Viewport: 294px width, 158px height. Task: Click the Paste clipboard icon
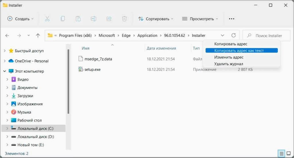[x=78, y=19]
